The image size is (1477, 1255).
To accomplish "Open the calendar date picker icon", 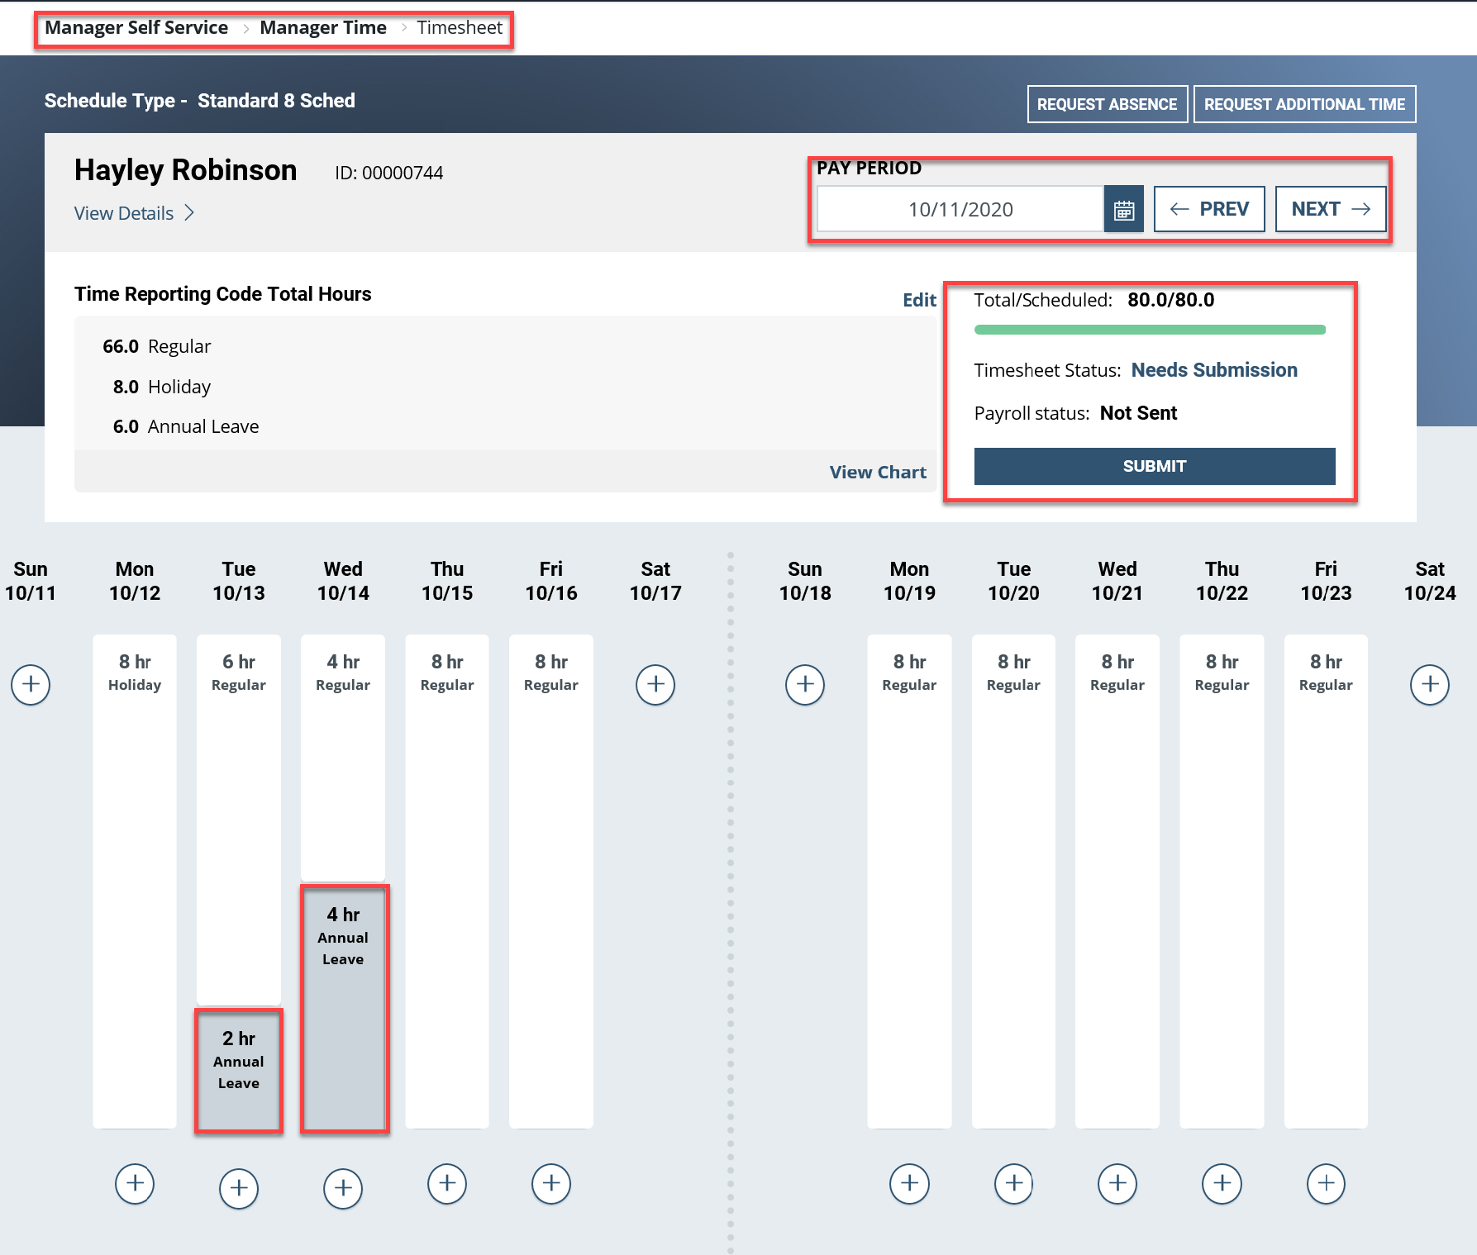I will (x=1124, y=209).
